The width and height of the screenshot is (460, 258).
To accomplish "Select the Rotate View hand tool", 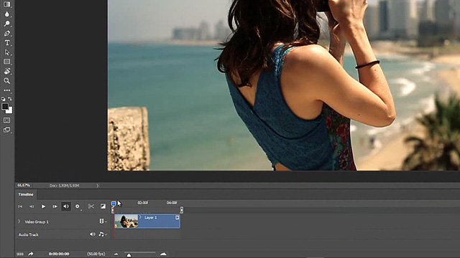I will 6,71.
